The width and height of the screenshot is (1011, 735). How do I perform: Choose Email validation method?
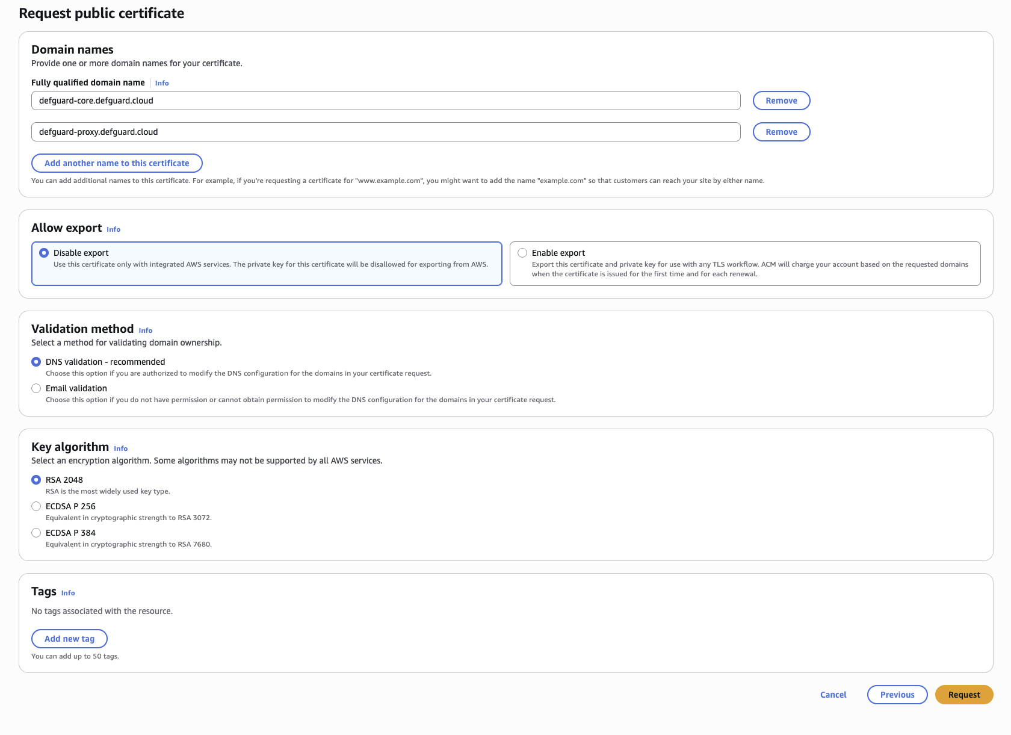click(36, 388)
